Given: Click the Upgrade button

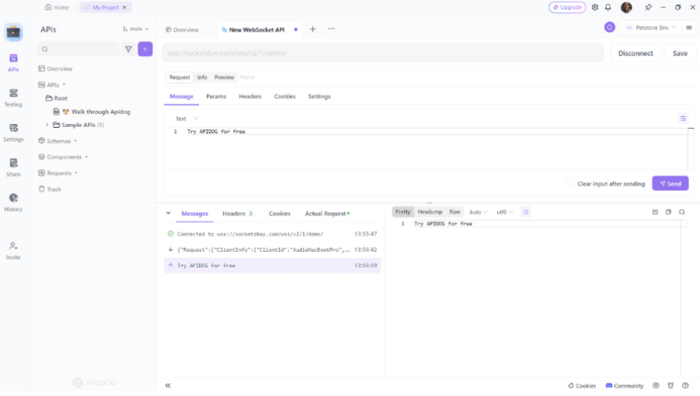Looking at the screenshot, I should click(567, 7).
